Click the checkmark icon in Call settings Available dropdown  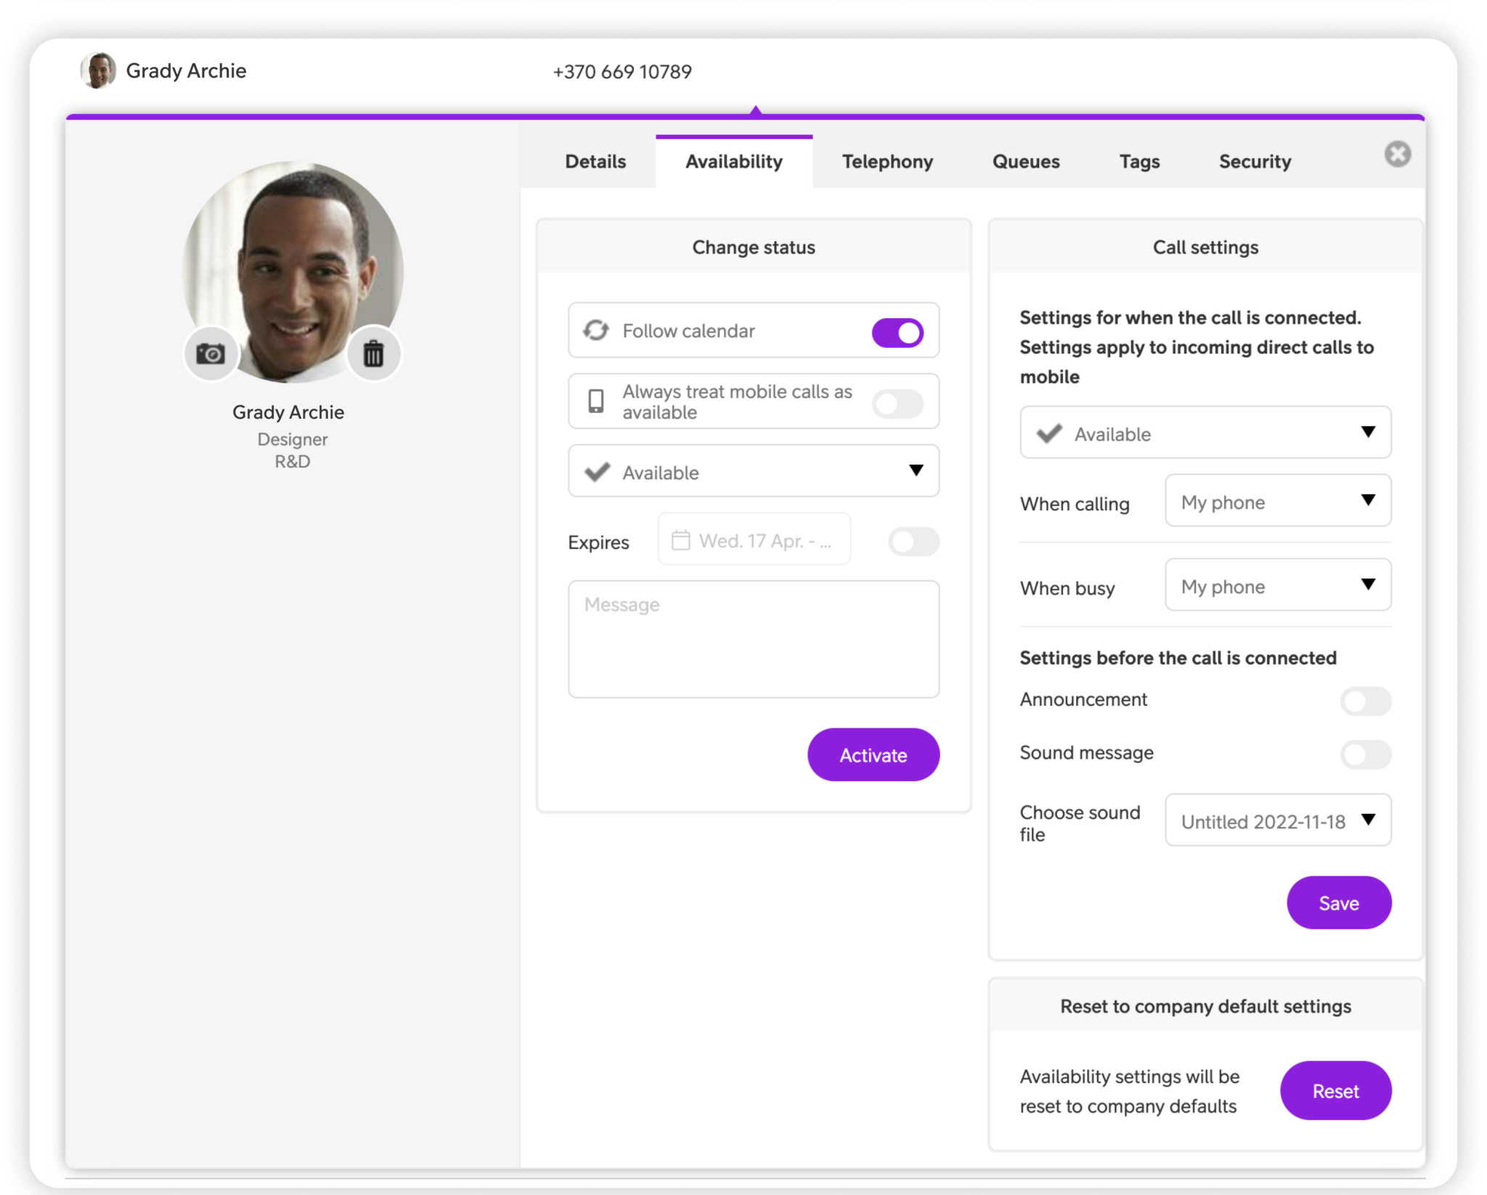pyautogui.click(x=1048, y=433)
